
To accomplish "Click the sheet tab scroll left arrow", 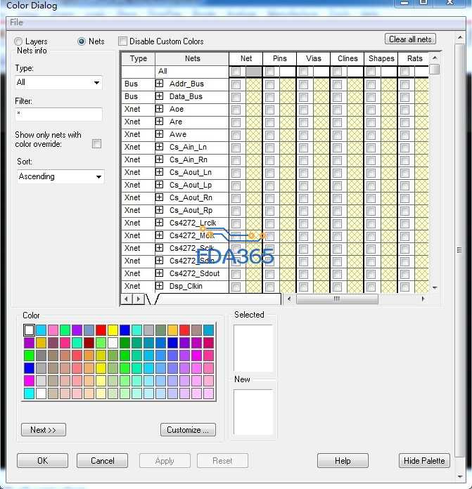I will 126,299.
